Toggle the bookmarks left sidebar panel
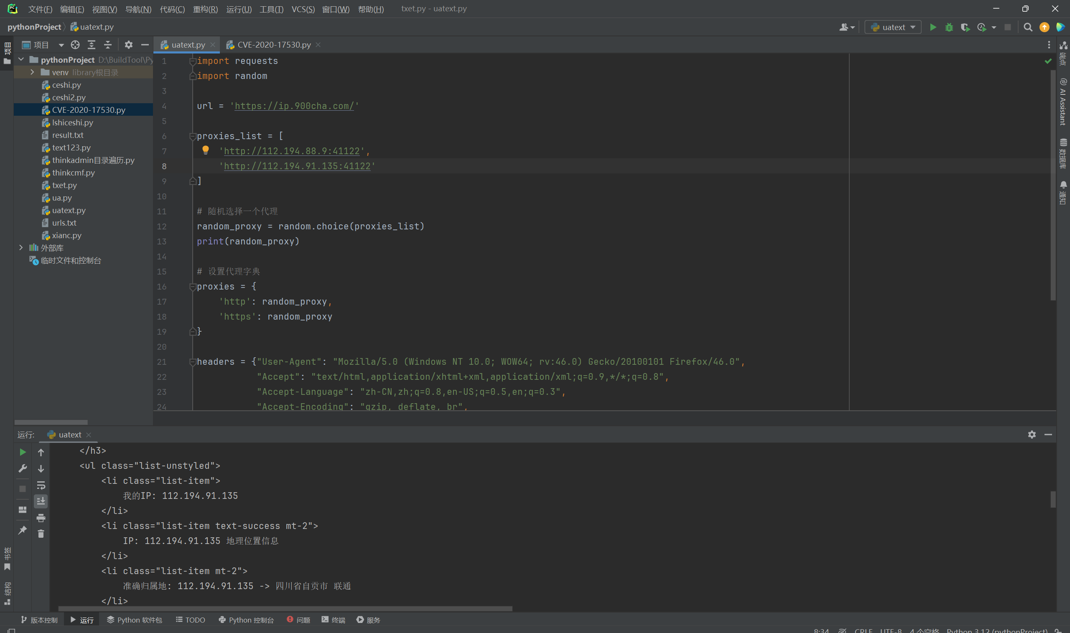Image resolution: width=1070 pixels, height=633 pixels. 7,559
